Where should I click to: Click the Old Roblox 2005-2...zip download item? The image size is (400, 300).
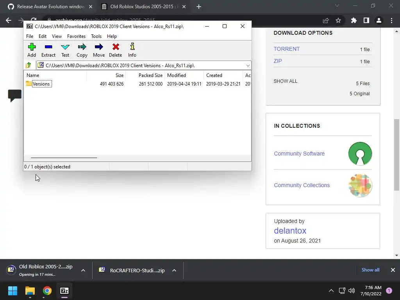click(39, 270)
